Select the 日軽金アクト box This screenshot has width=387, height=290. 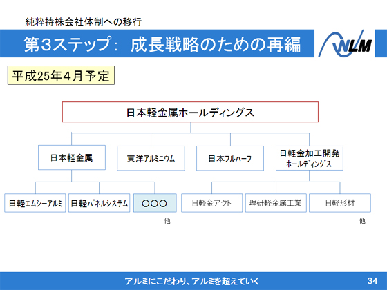[211, 203]
